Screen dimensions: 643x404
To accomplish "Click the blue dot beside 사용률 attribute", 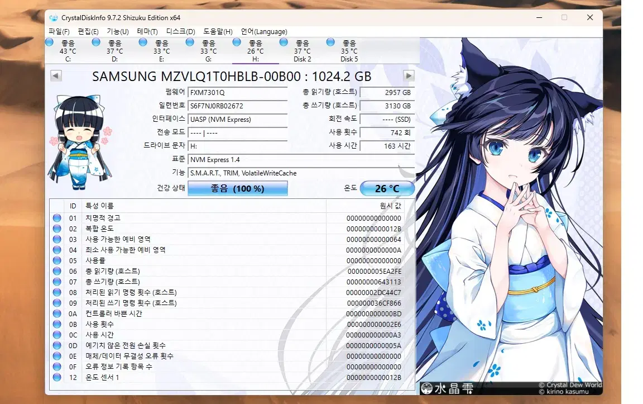I will click(x=56, y=260).
